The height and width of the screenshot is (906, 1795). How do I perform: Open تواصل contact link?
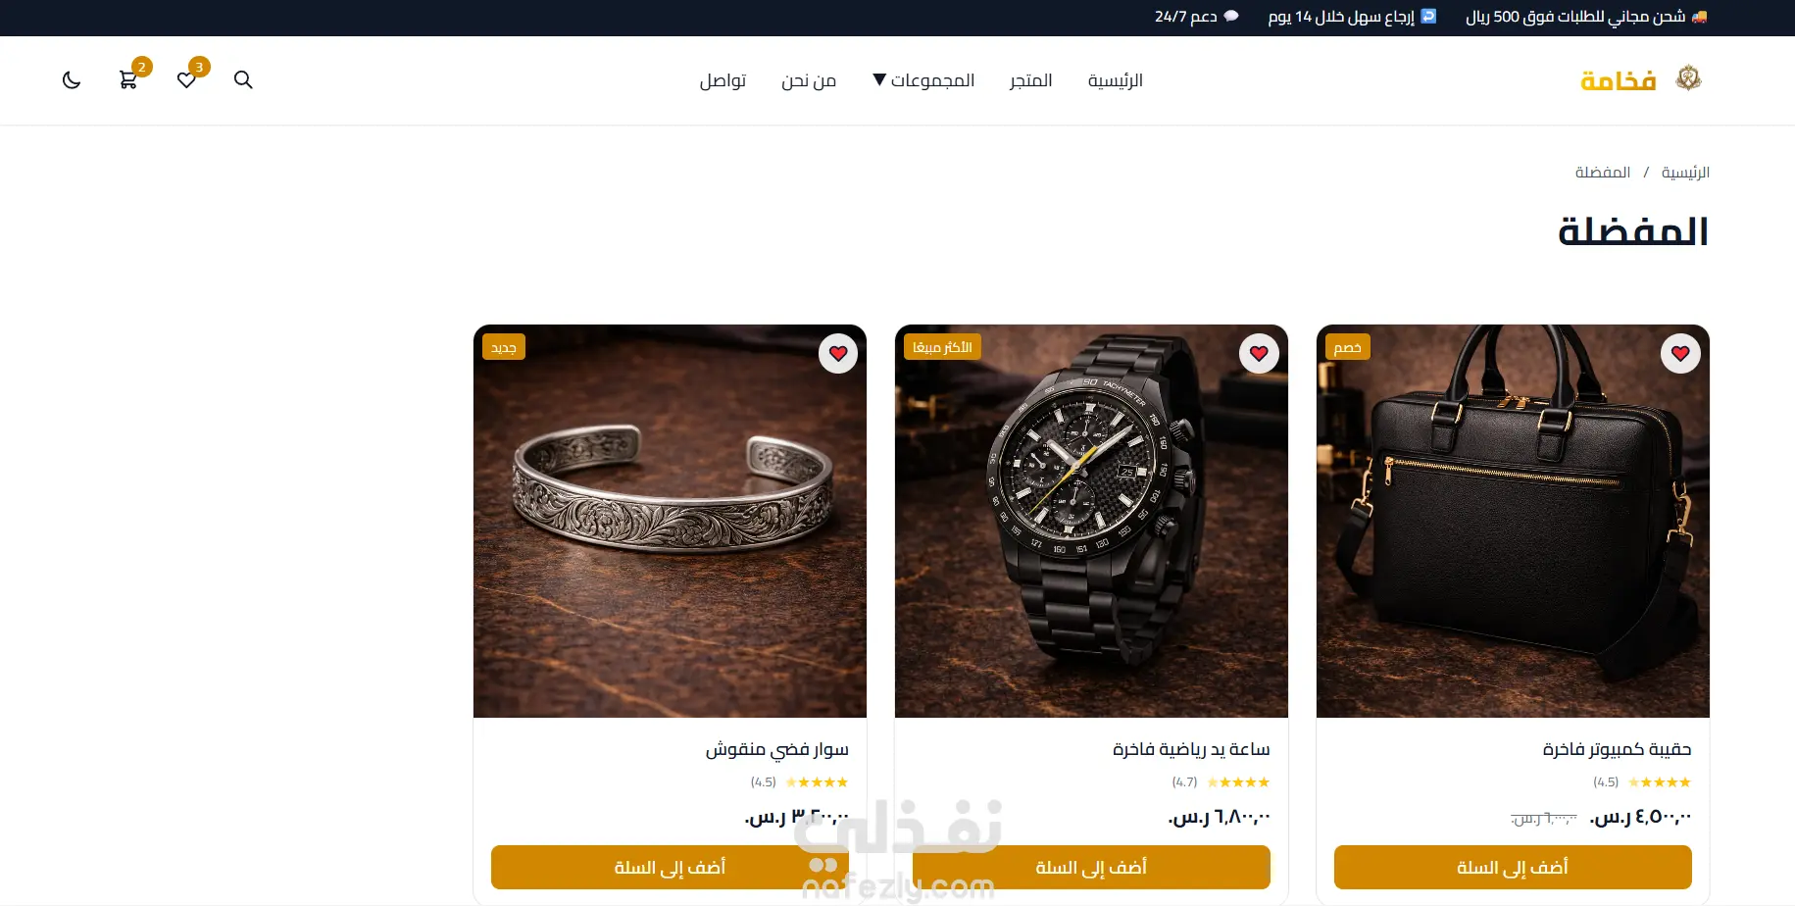pyautogui.click(x=723, y=80)
